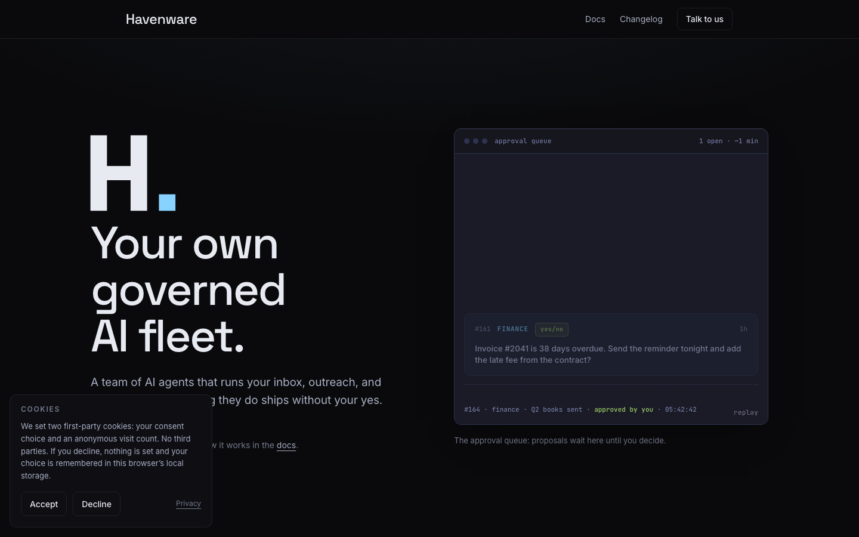Click the '1h' age label on proposal #161
The image size is (859, 537).
click(x=743, y=329)
